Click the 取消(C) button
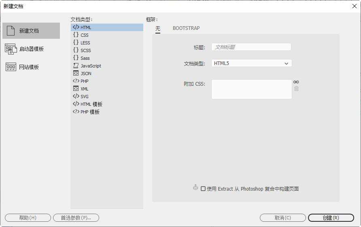Image resolution: width=361 pixels, height=227 pixels. (x=283, y=218)
